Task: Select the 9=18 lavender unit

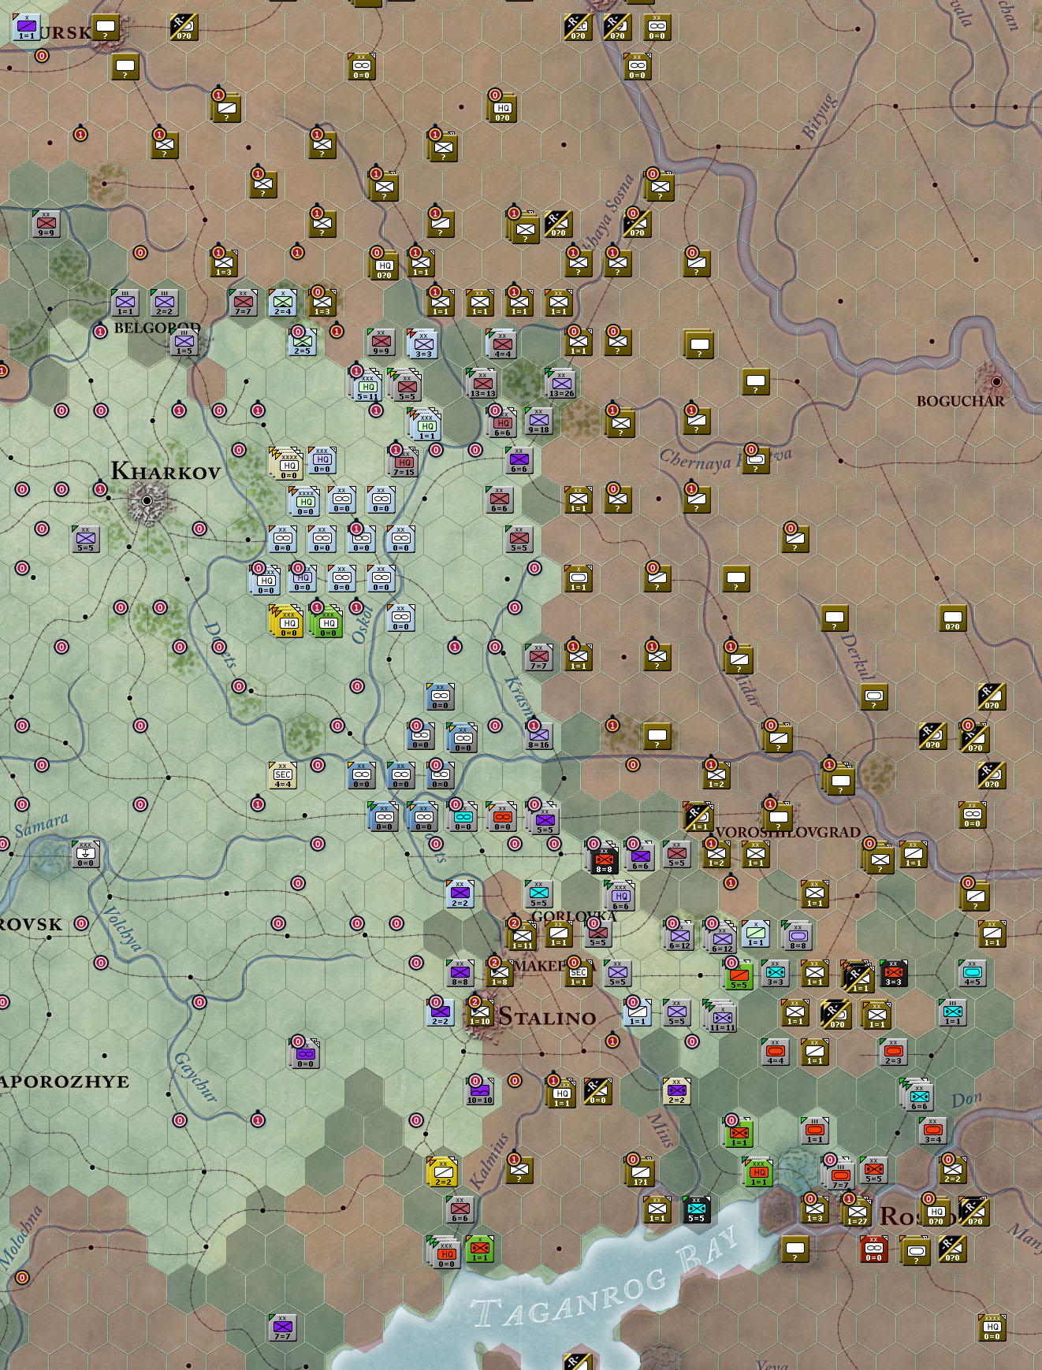Action: click(539, 421)
